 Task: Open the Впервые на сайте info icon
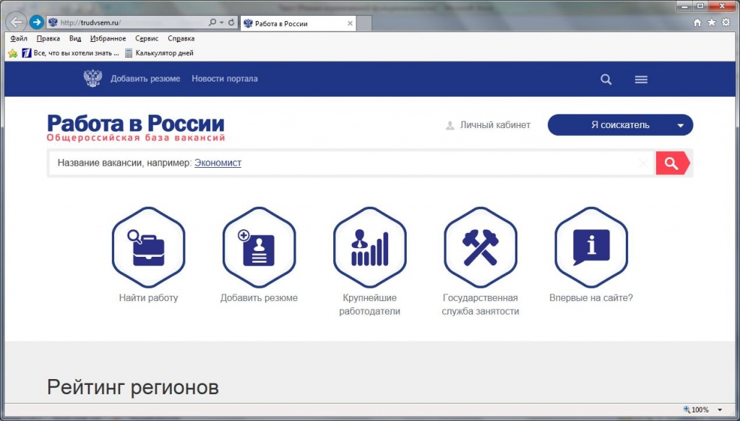click(x=591, y=247)
